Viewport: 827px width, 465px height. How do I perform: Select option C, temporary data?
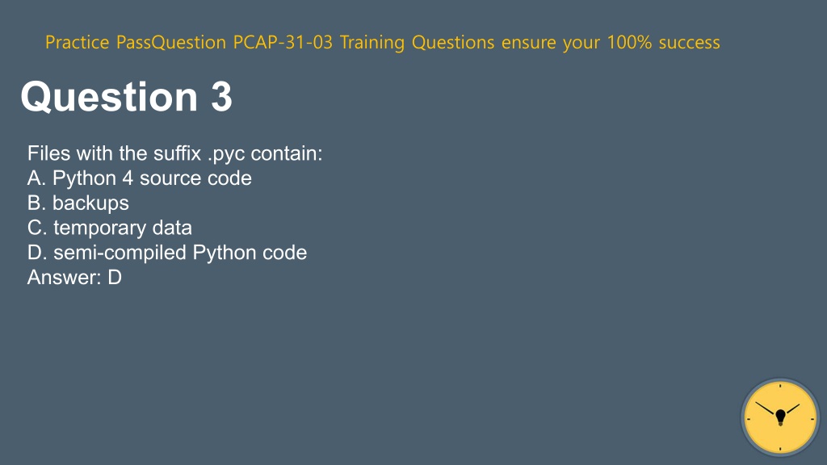(x=110, y=228)
